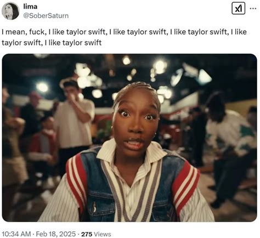View the 275 Views analytics count

tap(96, 234)
